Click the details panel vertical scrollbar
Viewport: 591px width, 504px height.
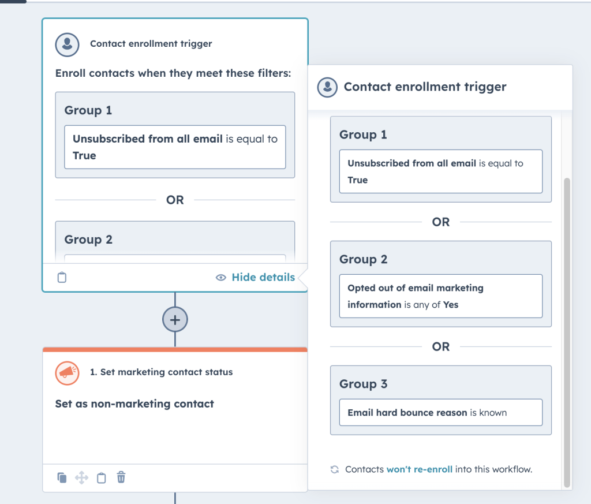[567, 329]
